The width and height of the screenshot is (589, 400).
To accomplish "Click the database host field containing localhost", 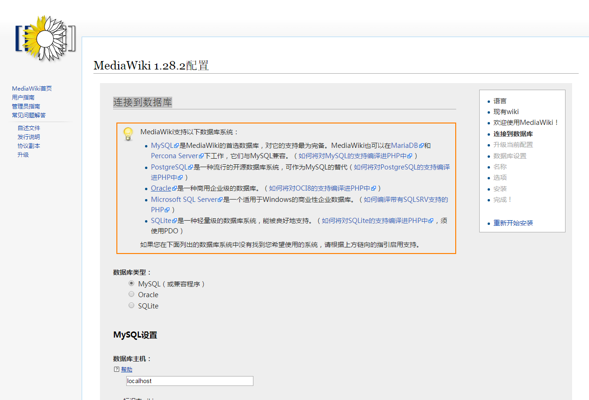I will (190, 381).
